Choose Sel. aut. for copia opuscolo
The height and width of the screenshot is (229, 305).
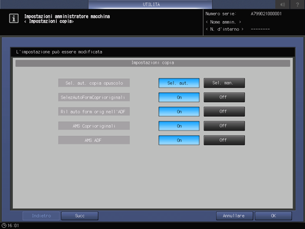(179, 83)
